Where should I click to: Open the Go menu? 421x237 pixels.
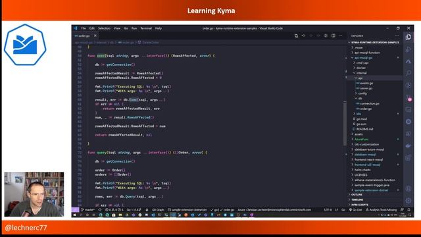126,28
